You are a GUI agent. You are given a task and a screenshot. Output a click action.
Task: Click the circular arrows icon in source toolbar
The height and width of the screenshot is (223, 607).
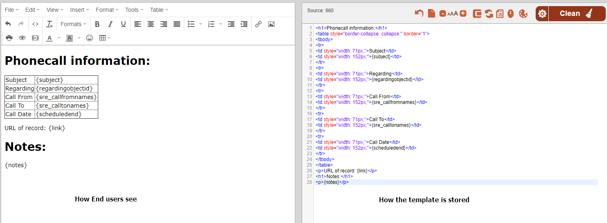point(489,14)
